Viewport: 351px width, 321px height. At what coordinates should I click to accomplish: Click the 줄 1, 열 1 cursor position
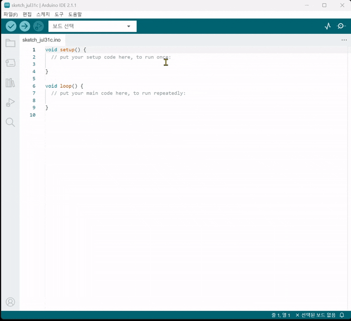pos(281,315)
